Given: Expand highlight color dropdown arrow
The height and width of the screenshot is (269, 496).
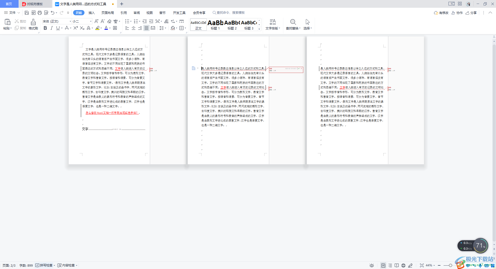Looking at the screenshot, I should [101, 28].
